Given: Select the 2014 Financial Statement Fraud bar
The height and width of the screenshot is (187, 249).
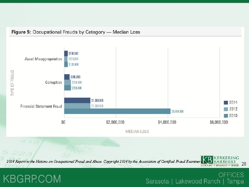Looking at the screenshot, I should click(77, 100).
